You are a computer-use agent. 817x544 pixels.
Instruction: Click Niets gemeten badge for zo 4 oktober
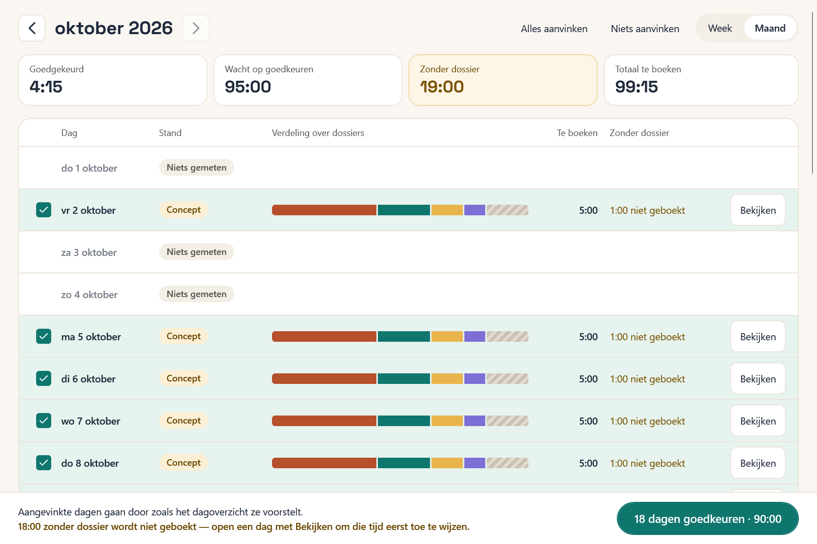(x=197, y=294)
